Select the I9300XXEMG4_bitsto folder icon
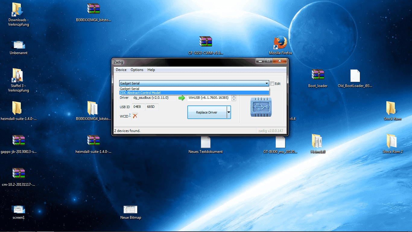This screenshot has height=232, width=412. [x=93, y=111]
